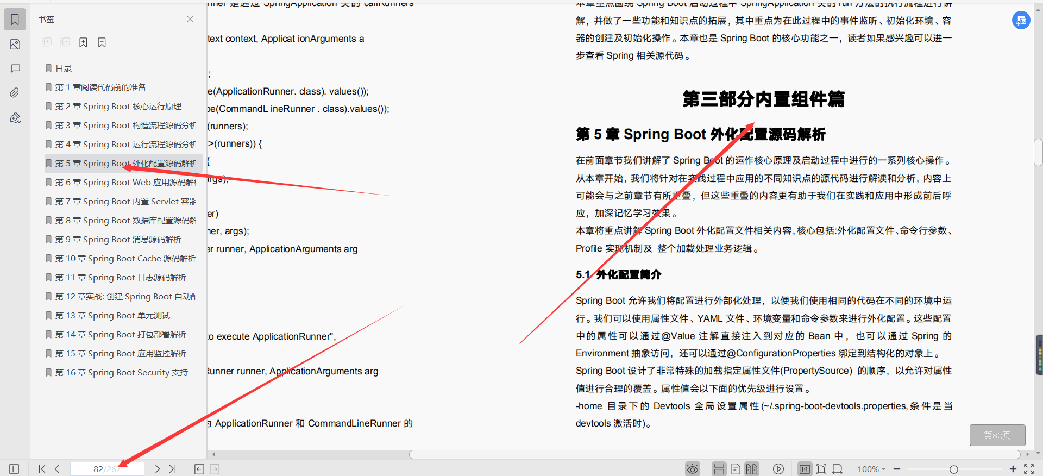
Task: Click the collapse all bookmarks icon
Action: [65, 42]
